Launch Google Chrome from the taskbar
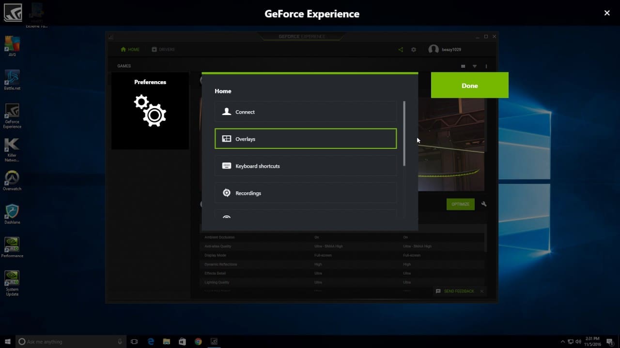620x348 pixels. pyautogui.click(x=198, y=342)
